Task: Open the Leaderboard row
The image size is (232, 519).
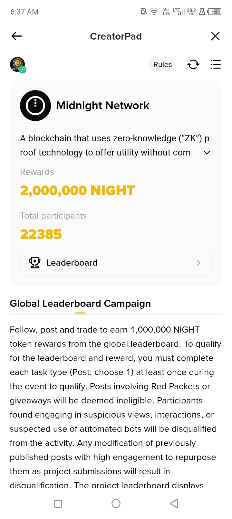Action: tap(116, 263)
